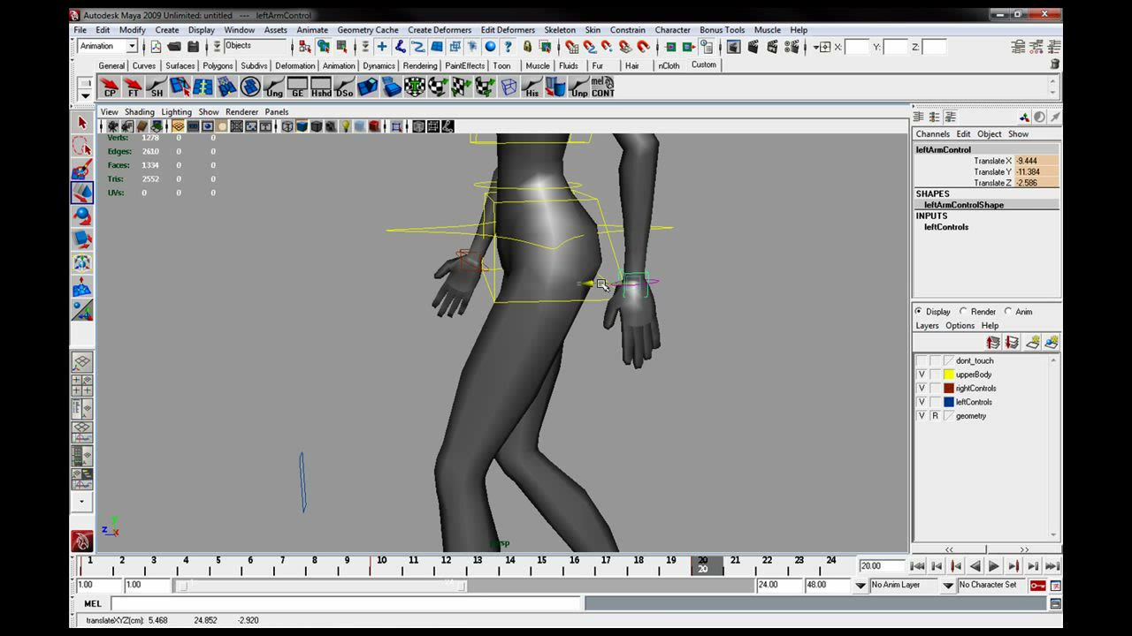Switch to the Polygons shelf tab
The width and height of the screenshot is (1132, 636).
[218, 65]
